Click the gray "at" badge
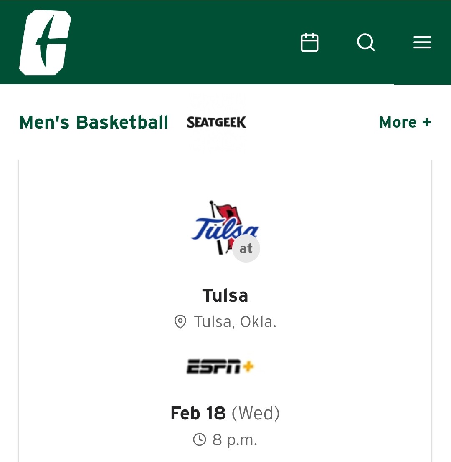 (246, 249)
